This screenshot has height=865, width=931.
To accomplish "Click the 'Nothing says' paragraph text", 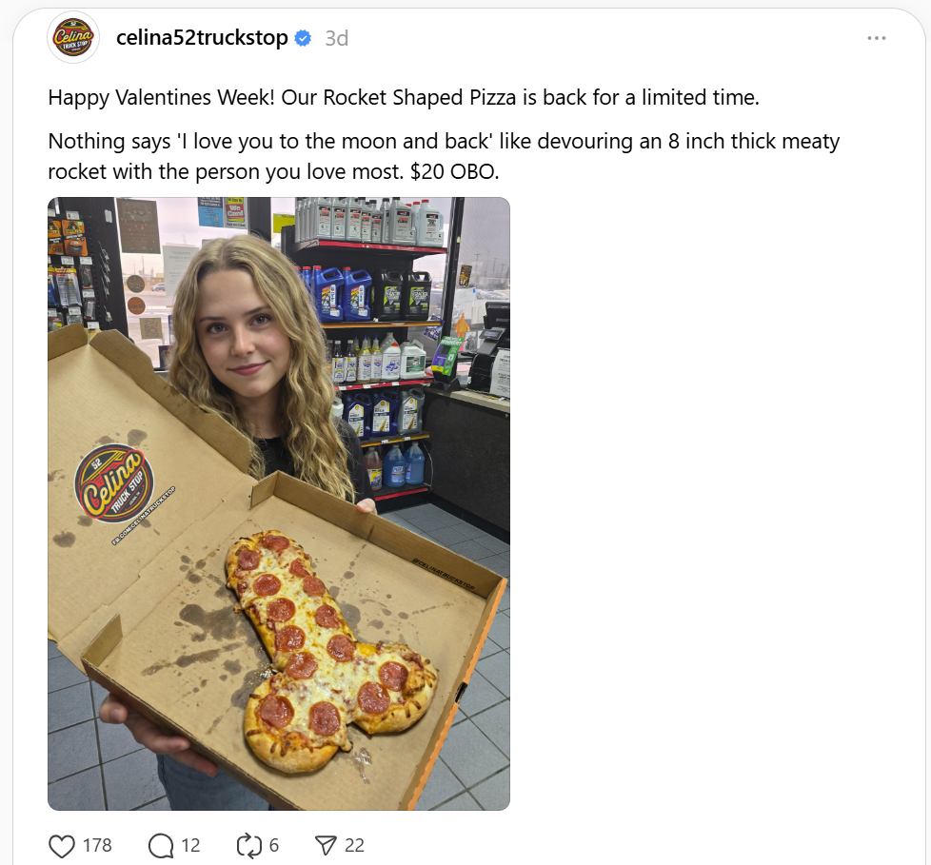I will coord(445,157).
